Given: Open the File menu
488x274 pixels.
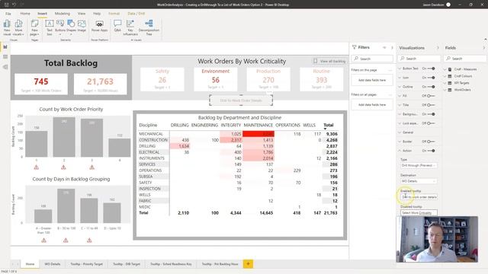Looking at the screenshot, I should 8,14.
